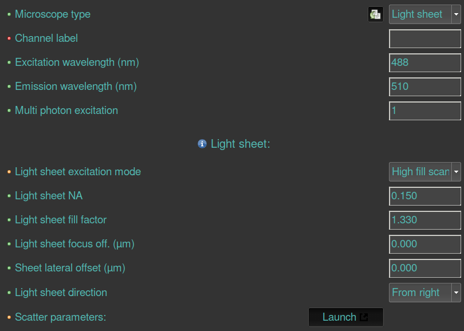
Task: Click the external-link icon on Launch button
Action: [x=364, y=317]
